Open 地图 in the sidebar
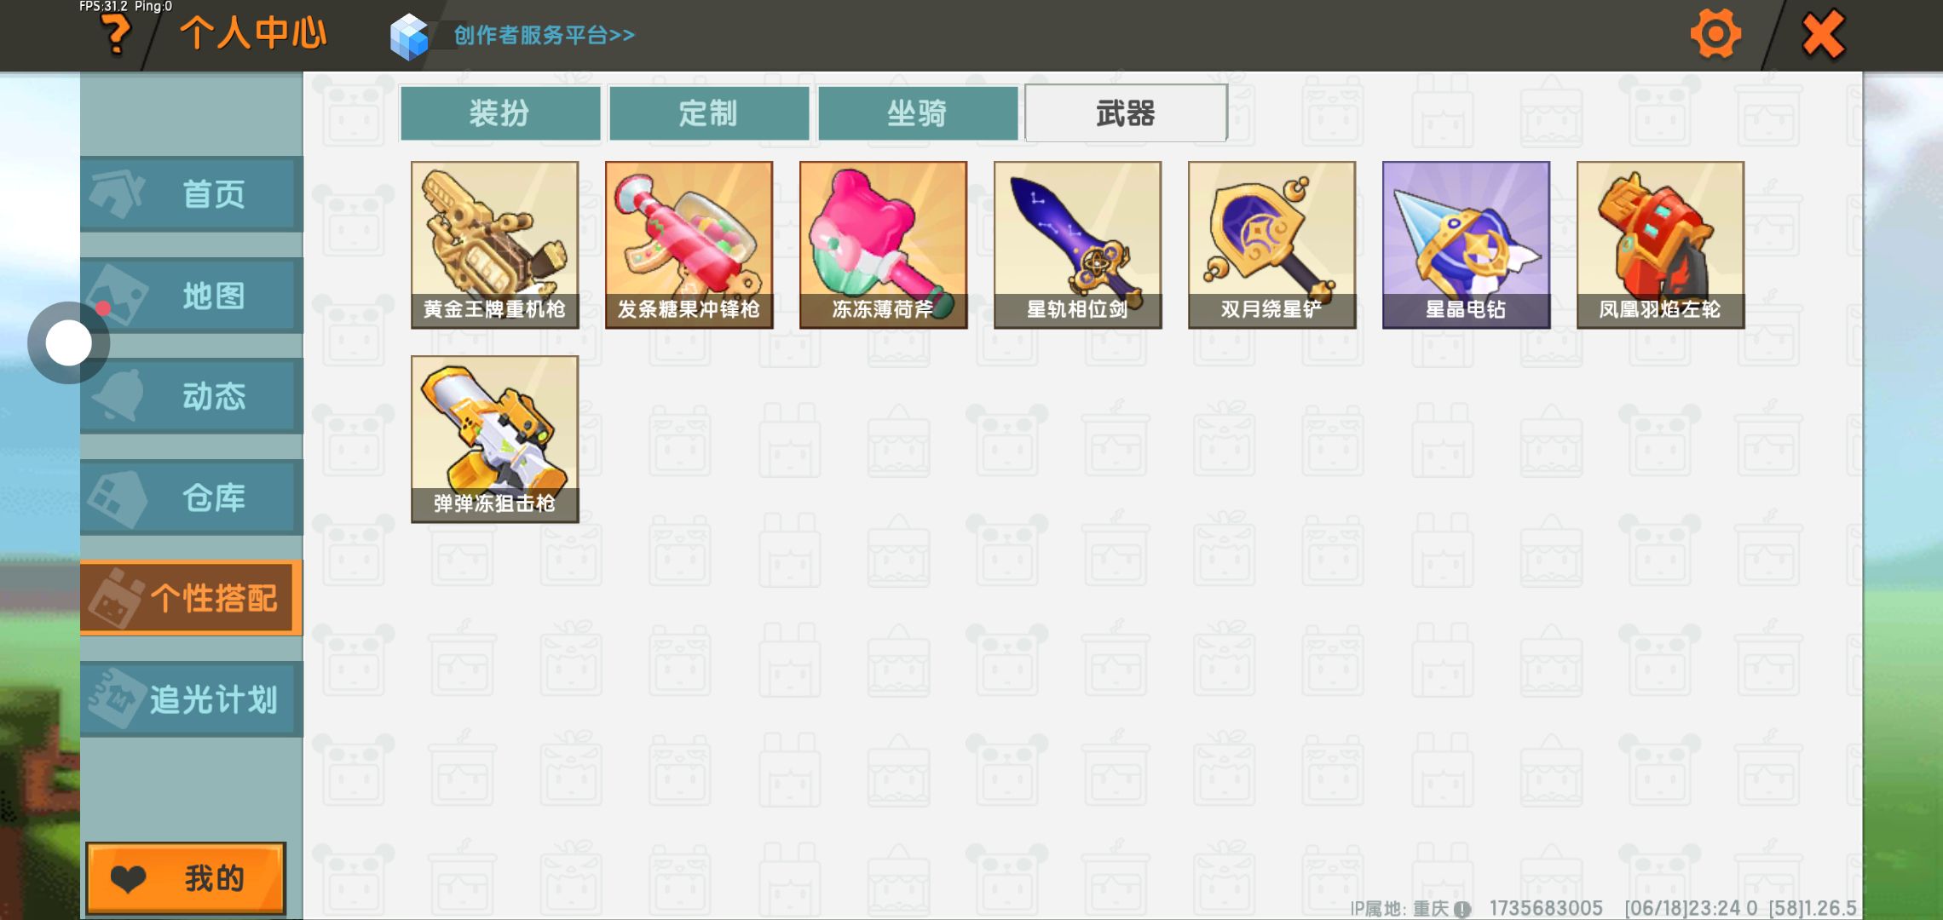1943x920 pixels. pyautogui.click(x=192, y=296)
